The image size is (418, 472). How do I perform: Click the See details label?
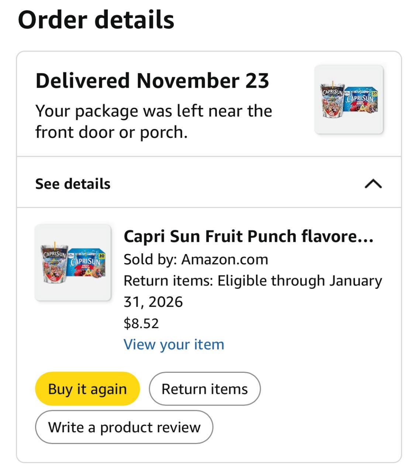point(73,184)
